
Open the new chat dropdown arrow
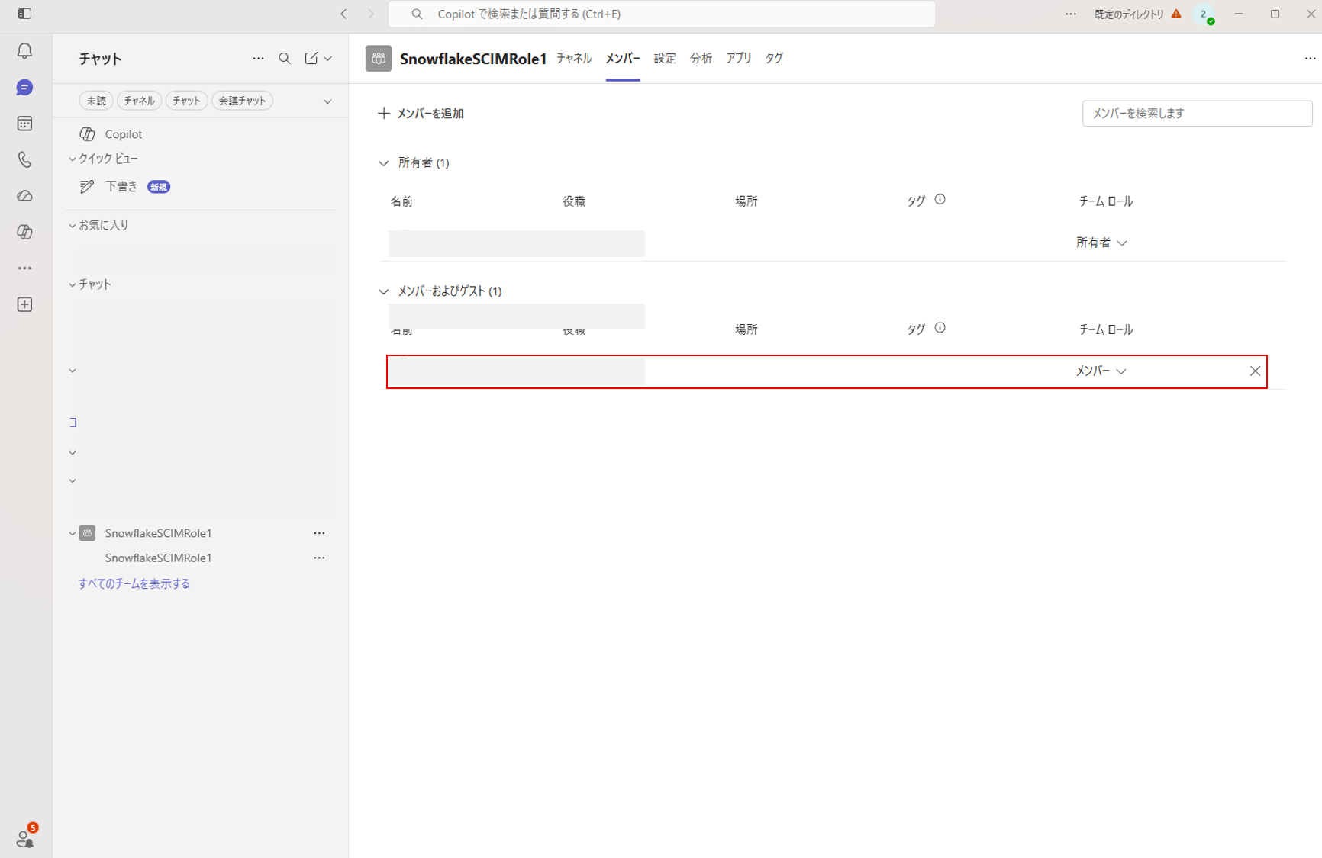tap(328, 58)
